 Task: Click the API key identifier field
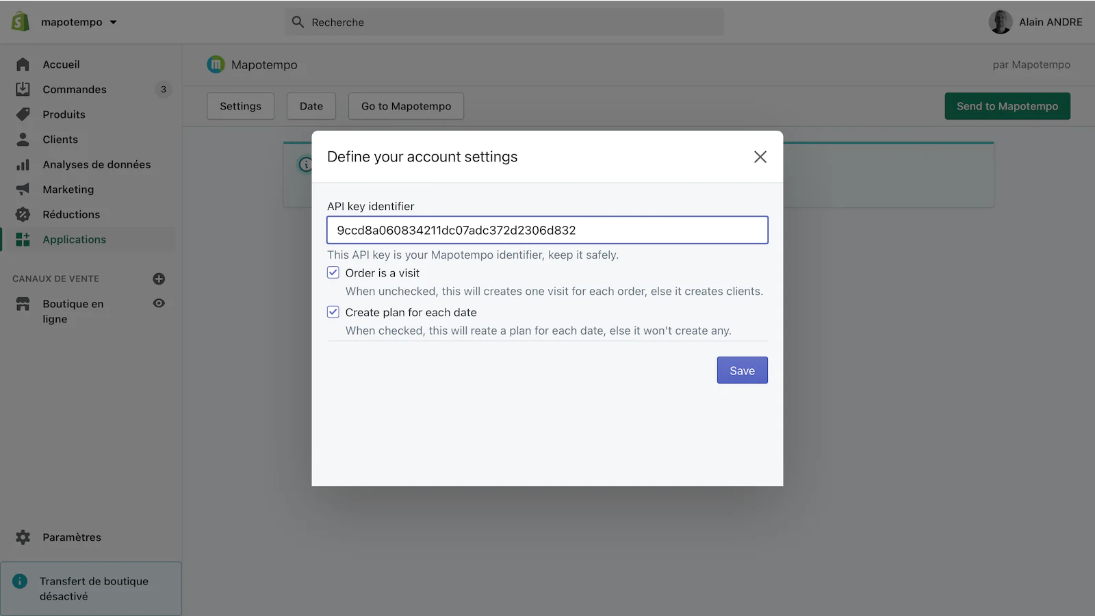point(547,230)
